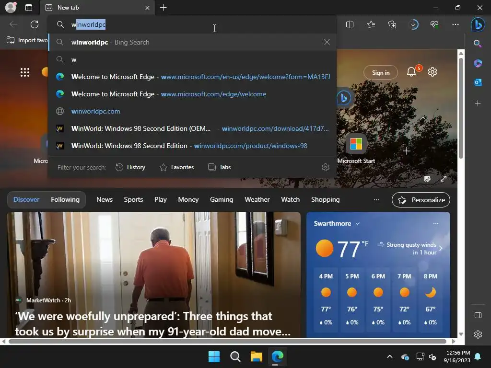Open the Play feed tab
The width and height of the screenshot is (491, 368).
coord(160,200)
